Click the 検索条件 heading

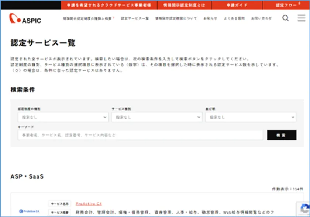(x=23, y=90)
